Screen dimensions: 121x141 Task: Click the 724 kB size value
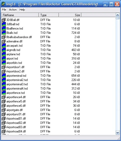coord(76,33)
